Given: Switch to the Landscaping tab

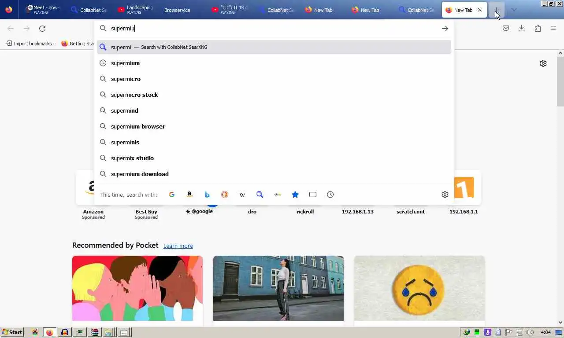Looking at the screenshot, I should pyautogui.click(x=135, y=10).
